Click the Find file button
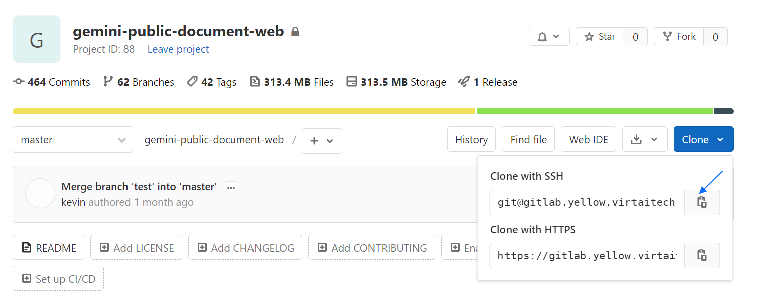The height and width of the screenshot is (294, 759). [x=528, y=139]
